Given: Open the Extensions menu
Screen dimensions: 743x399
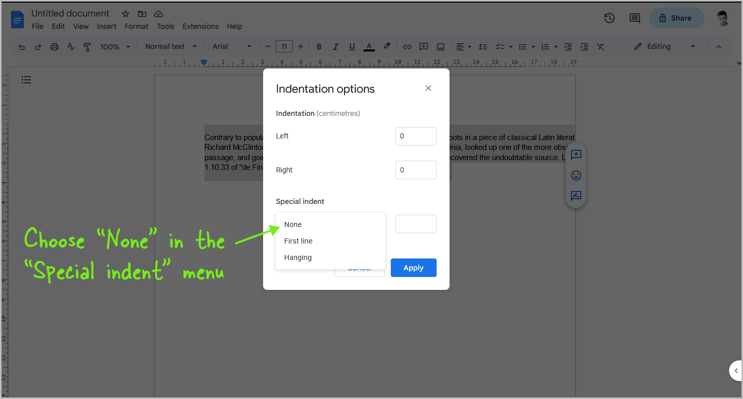Looking at the screenshot, I should point(200,26).
